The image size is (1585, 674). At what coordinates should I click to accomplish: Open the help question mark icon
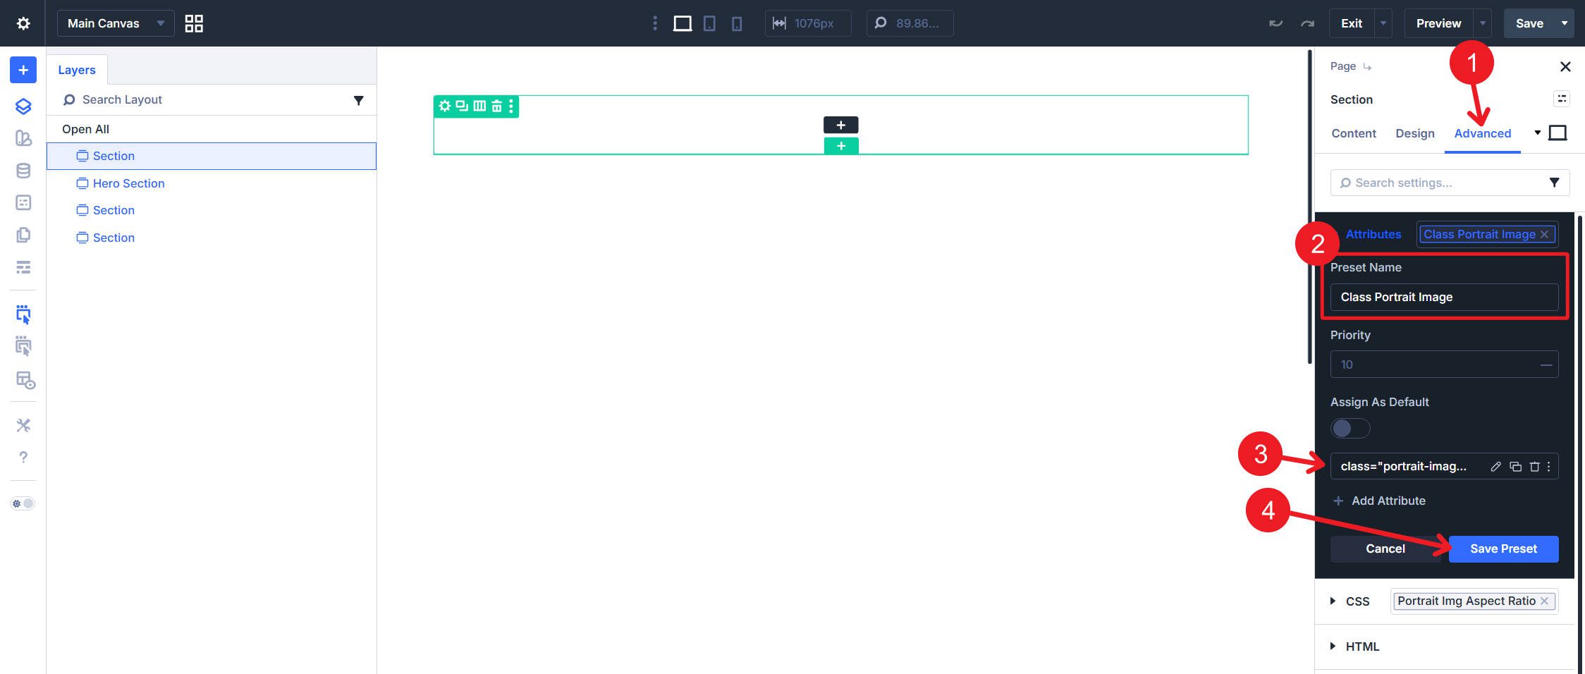click(x=23, y=457)
